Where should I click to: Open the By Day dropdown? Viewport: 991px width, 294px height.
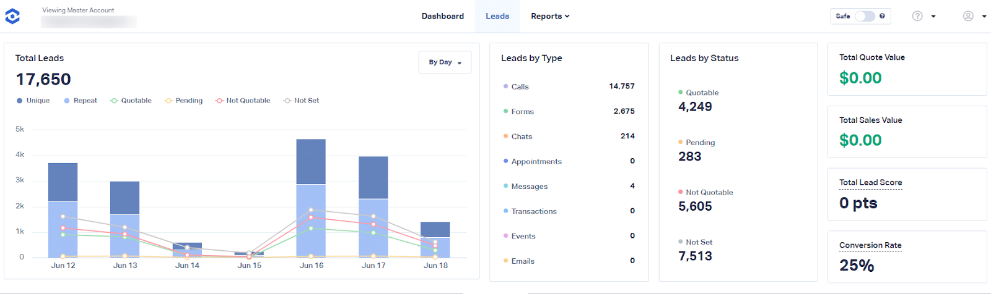(445, 62)
